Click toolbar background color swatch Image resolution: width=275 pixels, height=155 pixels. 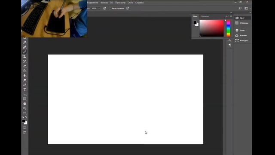tap(26, 123)
